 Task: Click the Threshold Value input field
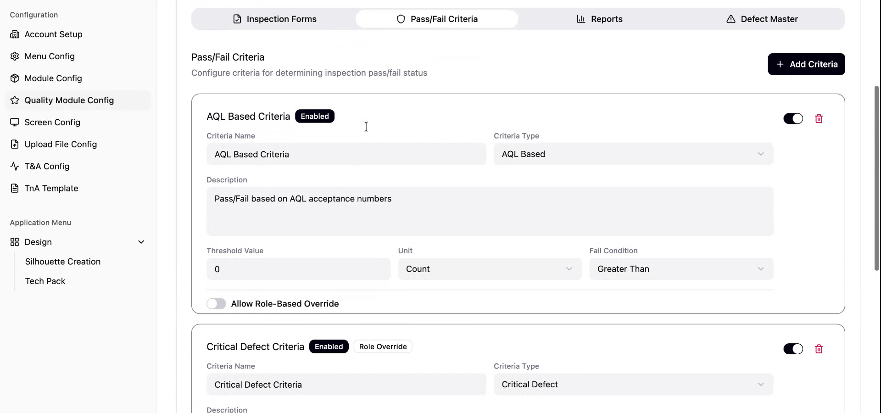(298, 269)
